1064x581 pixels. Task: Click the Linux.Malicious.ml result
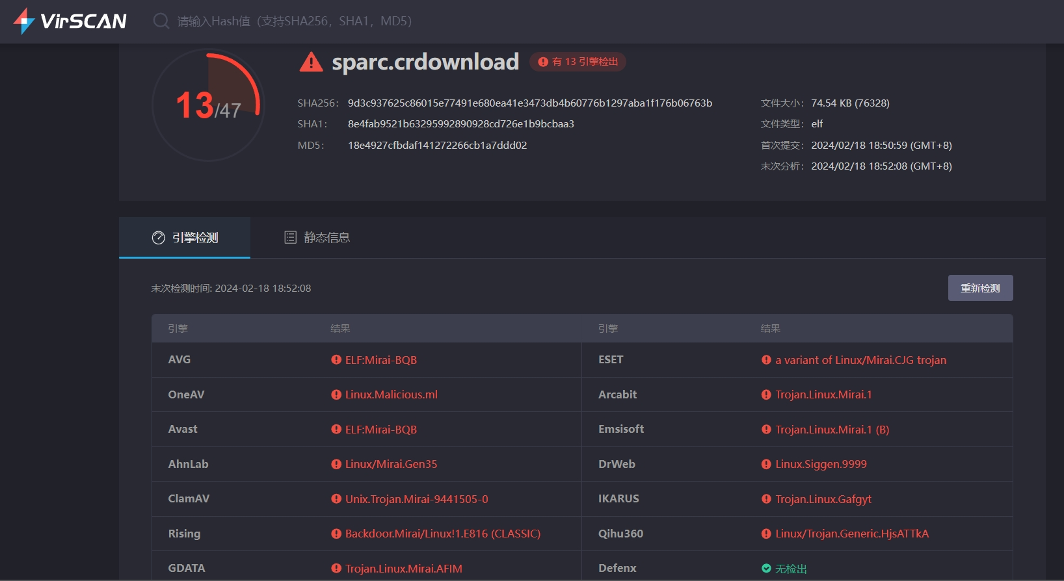pos(392,394)
